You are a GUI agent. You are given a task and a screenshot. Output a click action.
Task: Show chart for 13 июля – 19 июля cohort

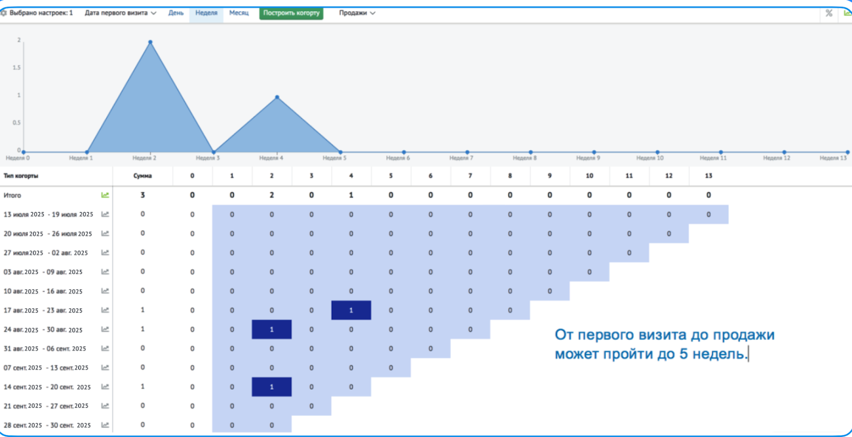(105, 214)
